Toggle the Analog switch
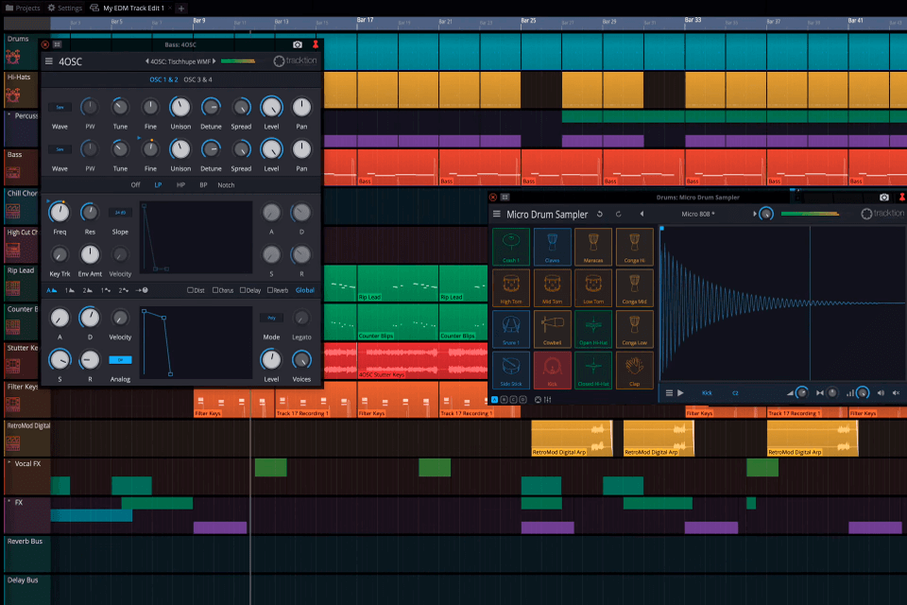 tap(120, 360)
